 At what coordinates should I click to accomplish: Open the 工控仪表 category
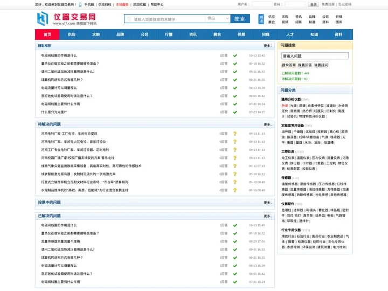click(x=288, y=151)
